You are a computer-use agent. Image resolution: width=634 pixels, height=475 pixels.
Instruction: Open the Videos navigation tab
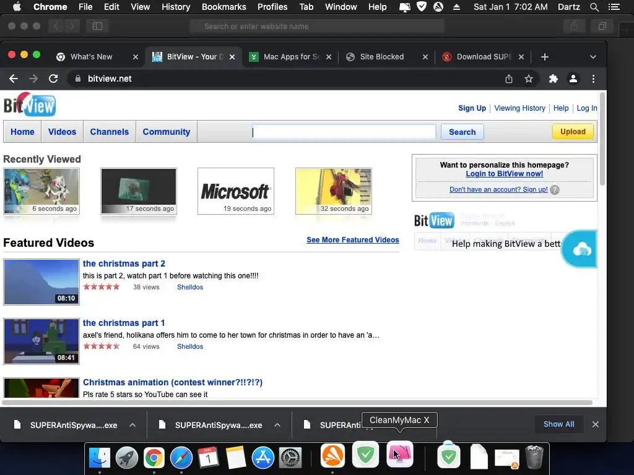click(x=62, y=132)
